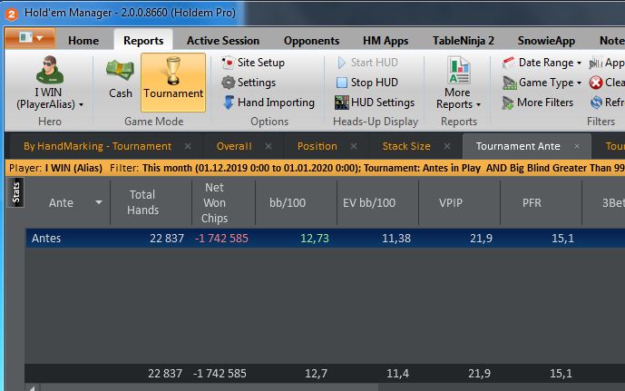Close the Tournament Ante report tab
625x391 pixels.
point(577,146)
